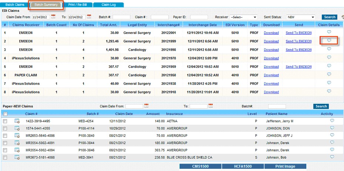Open the Sent Status dropdown
The width and height of the screenshot is (344, 171).
click(301, 17)
